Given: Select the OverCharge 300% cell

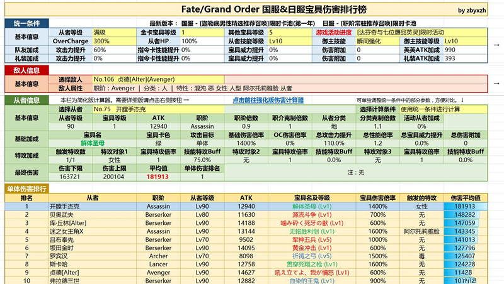Looking at the screenshot, I should [115, 41].
